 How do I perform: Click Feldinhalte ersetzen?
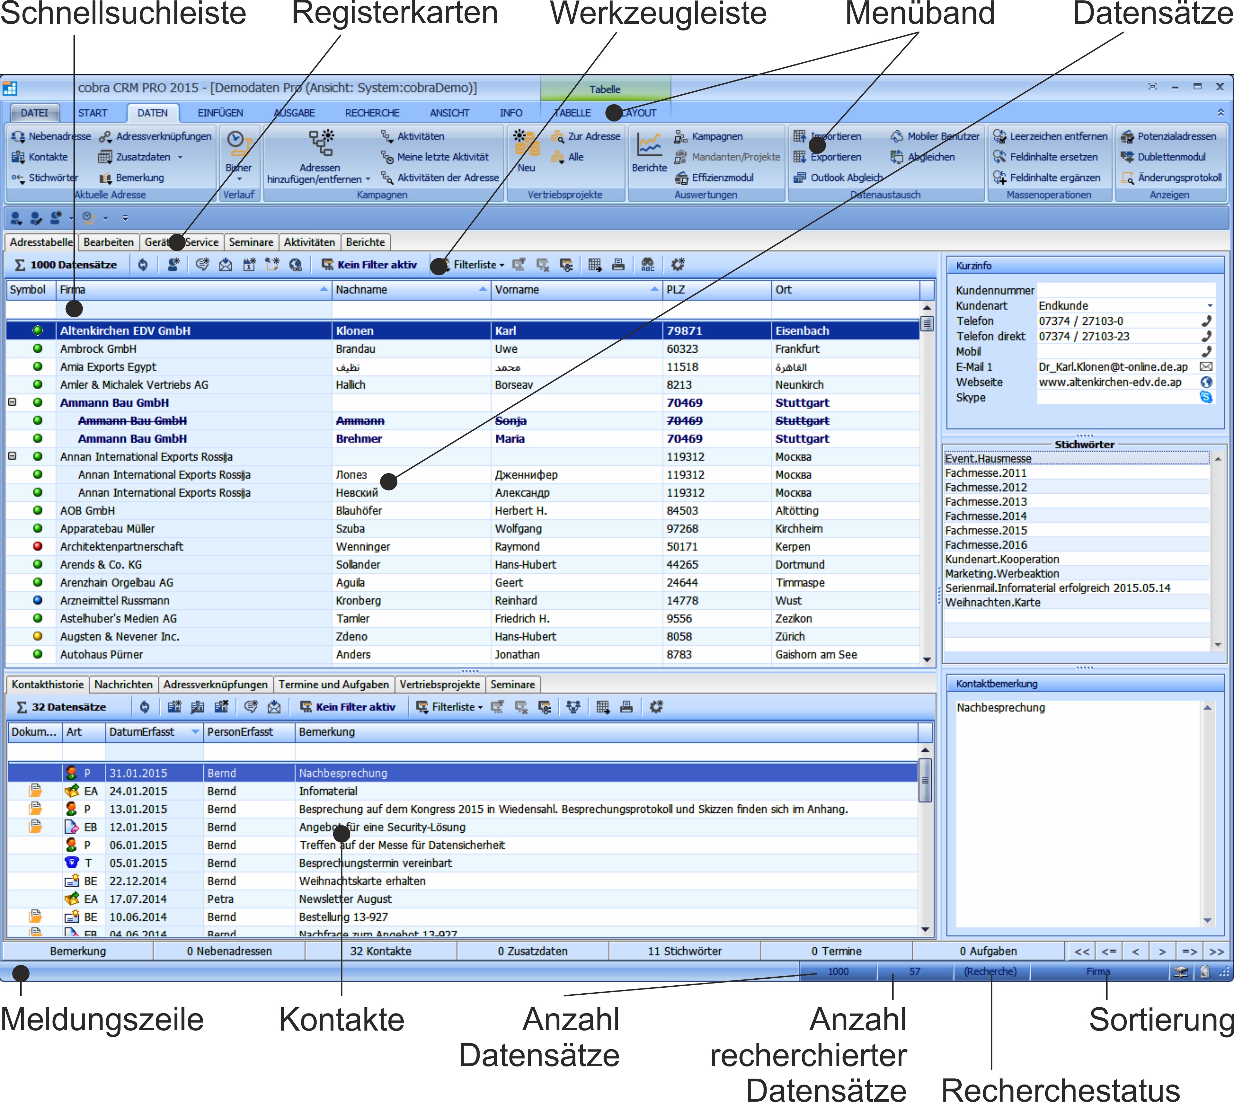pyautogui.click(x=1045, y=157)
